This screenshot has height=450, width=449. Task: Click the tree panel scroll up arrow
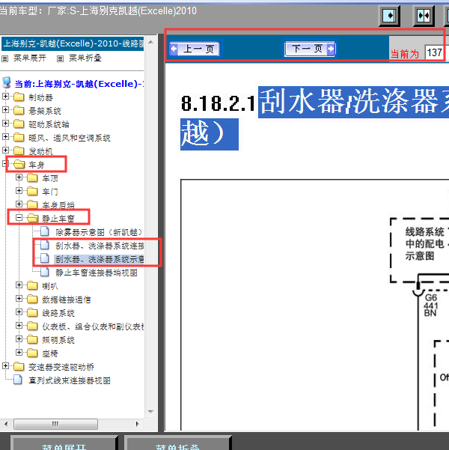tap(150, 43)
